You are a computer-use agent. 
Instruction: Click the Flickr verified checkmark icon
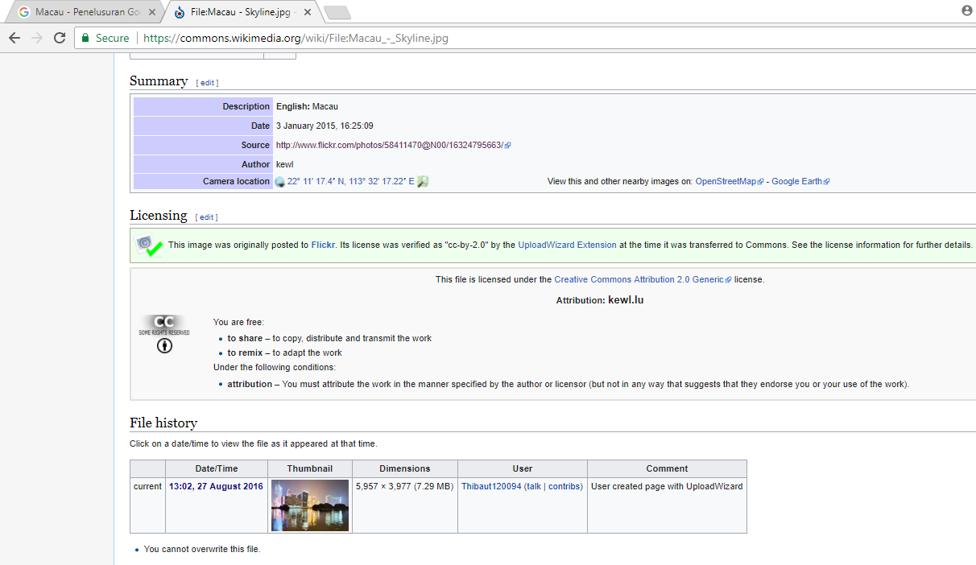148,245
